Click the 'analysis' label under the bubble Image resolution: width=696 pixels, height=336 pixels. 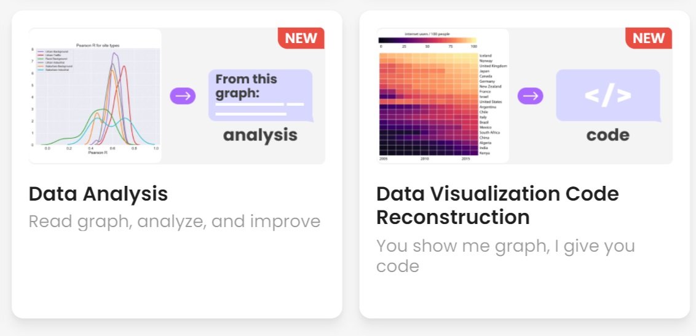(x=260, y=135)
